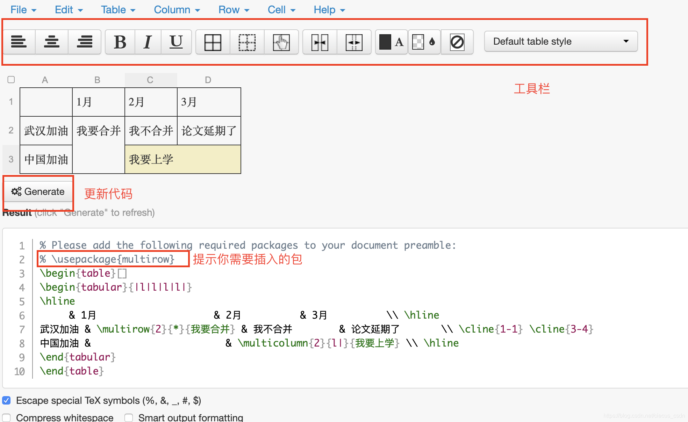This screenshot has height=422, width=688.
Task: Toggle italic formatting icon
Action: [148, 42]
